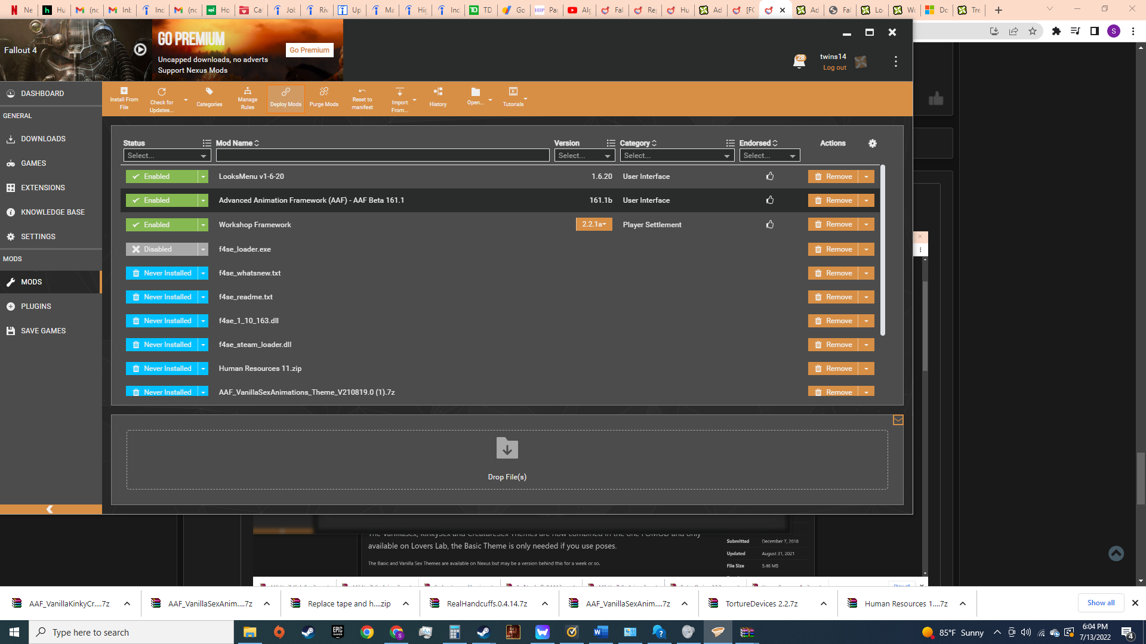Open the Vortex three-dot global menu
The image size is (1146, 644).
point(896,61)
